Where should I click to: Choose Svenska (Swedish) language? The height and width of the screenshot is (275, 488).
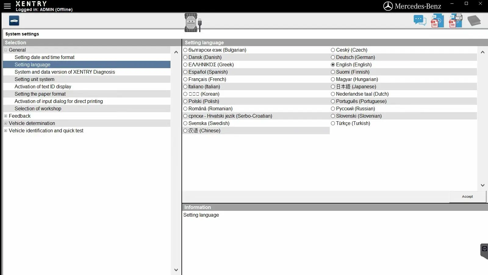tap(185, 123)
